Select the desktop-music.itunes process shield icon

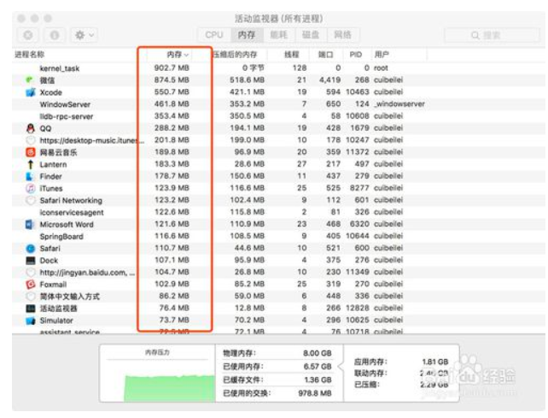pos(31,140)
